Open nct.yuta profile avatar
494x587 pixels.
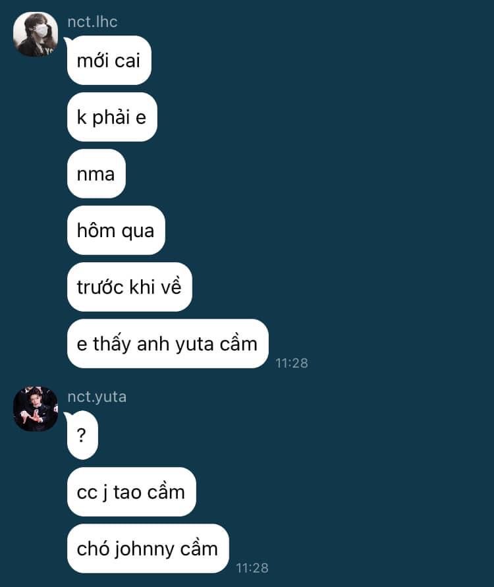coord(36,409)
